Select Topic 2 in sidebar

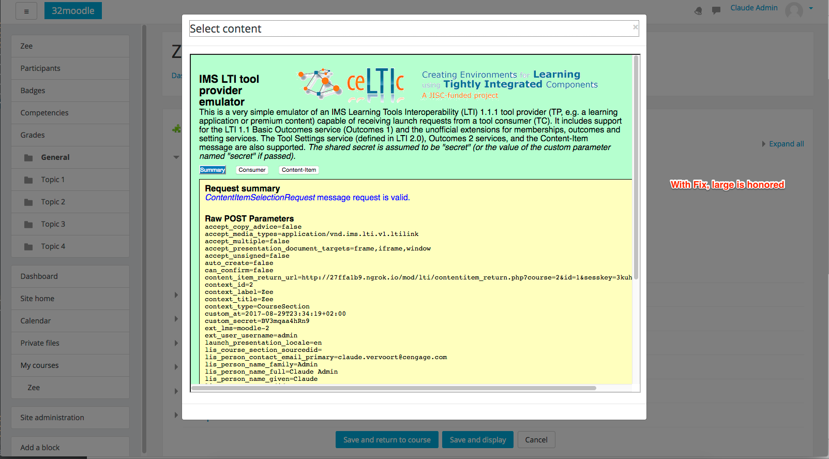click(x=70, y=202)
